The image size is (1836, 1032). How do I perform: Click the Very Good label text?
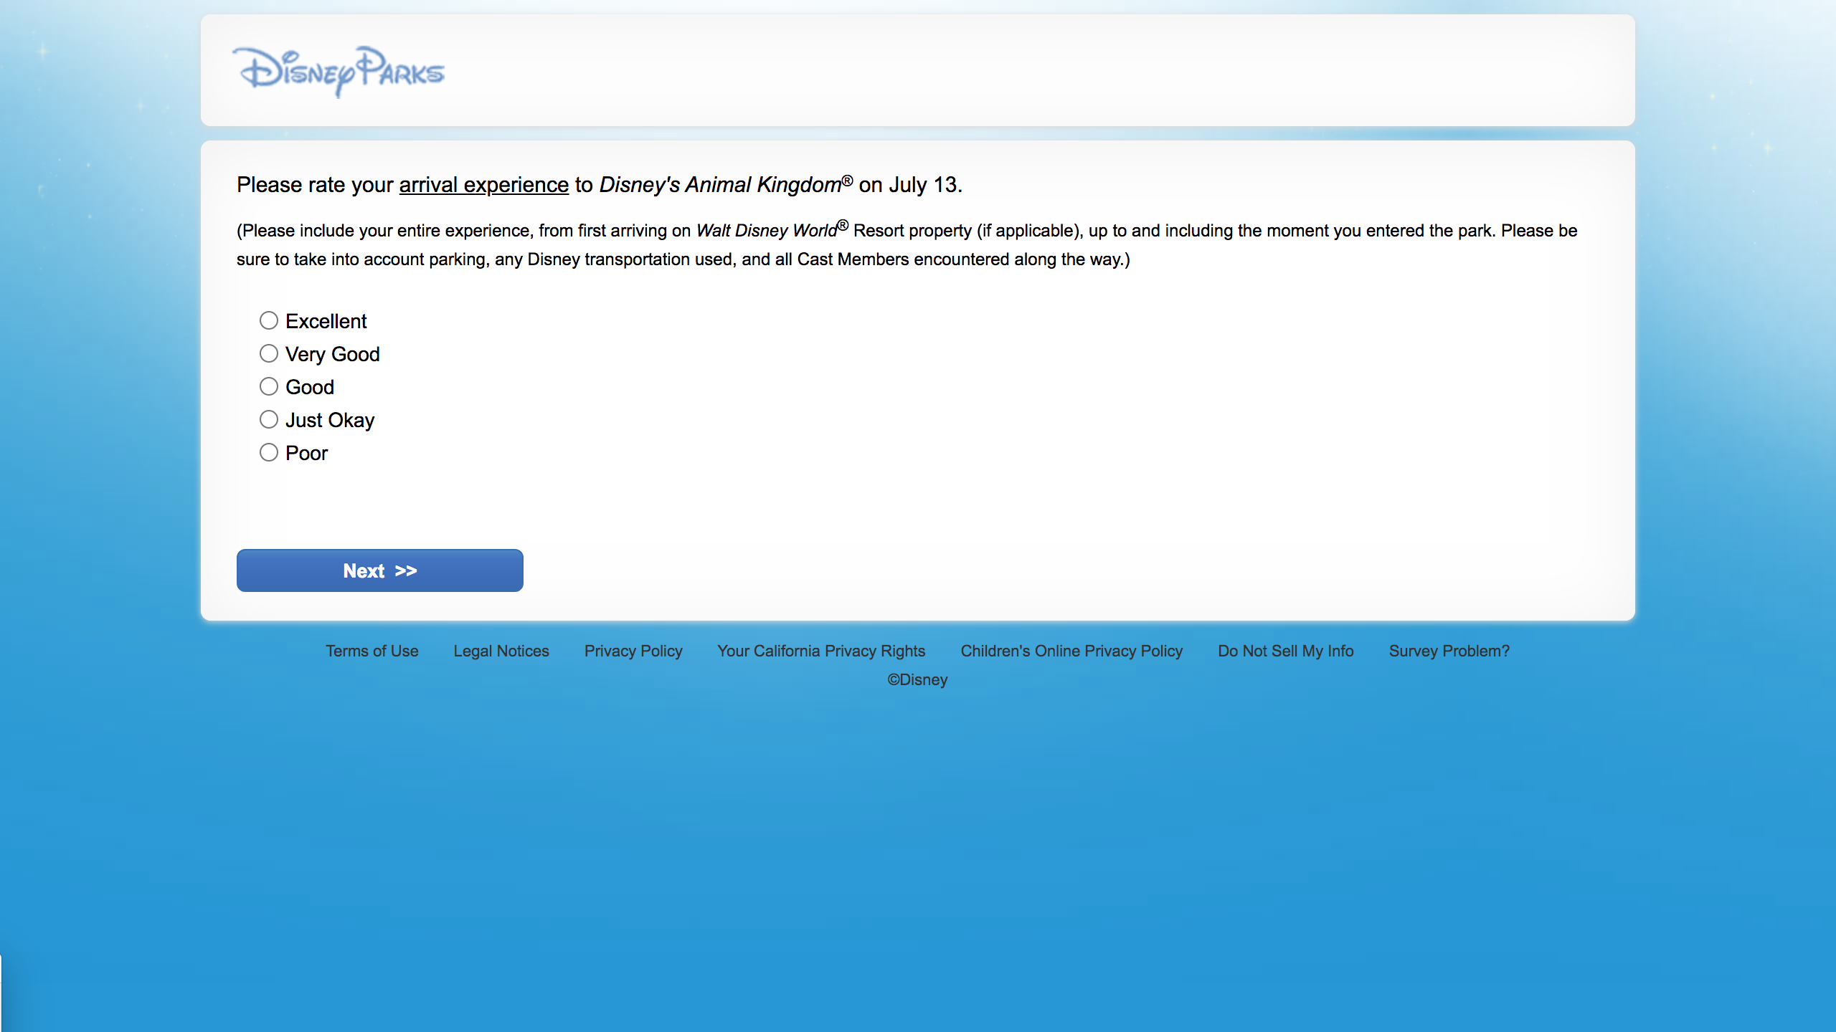click(x=332, y=354)
